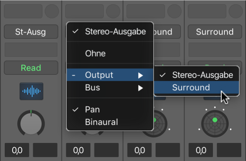246x161 pixels.
Task: Click the pan knob on the first strip
Action: [31, 123]
